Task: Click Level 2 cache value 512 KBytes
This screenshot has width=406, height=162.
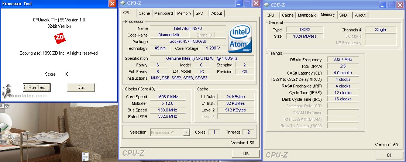Action: click(235, 110)
